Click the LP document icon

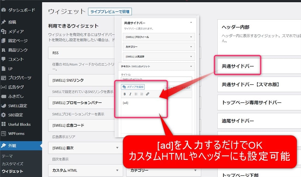(3, 68)
